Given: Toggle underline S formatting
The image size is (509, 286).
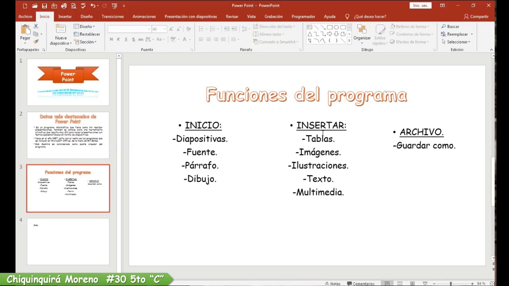Looking at the screenshot, I should (126, 39).
